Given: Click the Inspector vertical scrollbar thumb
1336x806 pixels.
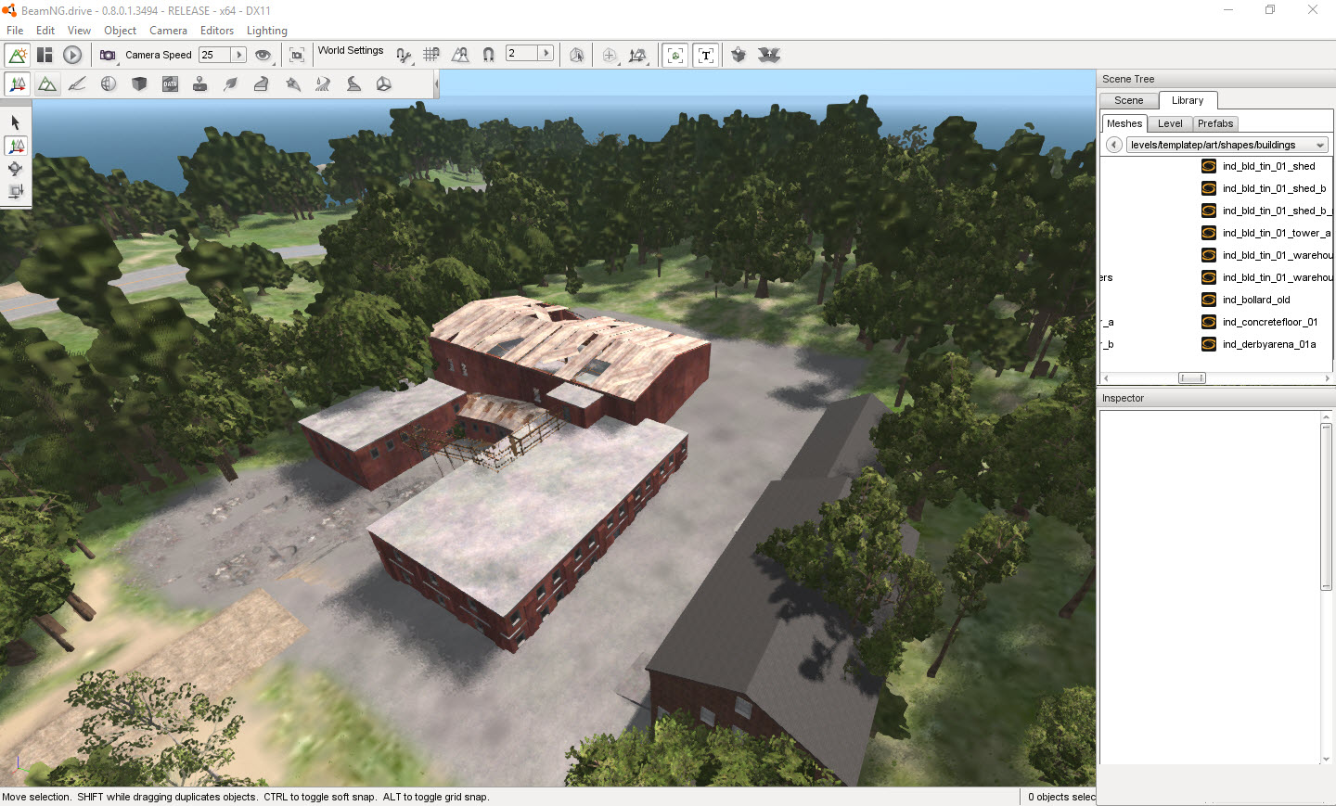Looking at the screenshot, I should tap(1326, 506).
